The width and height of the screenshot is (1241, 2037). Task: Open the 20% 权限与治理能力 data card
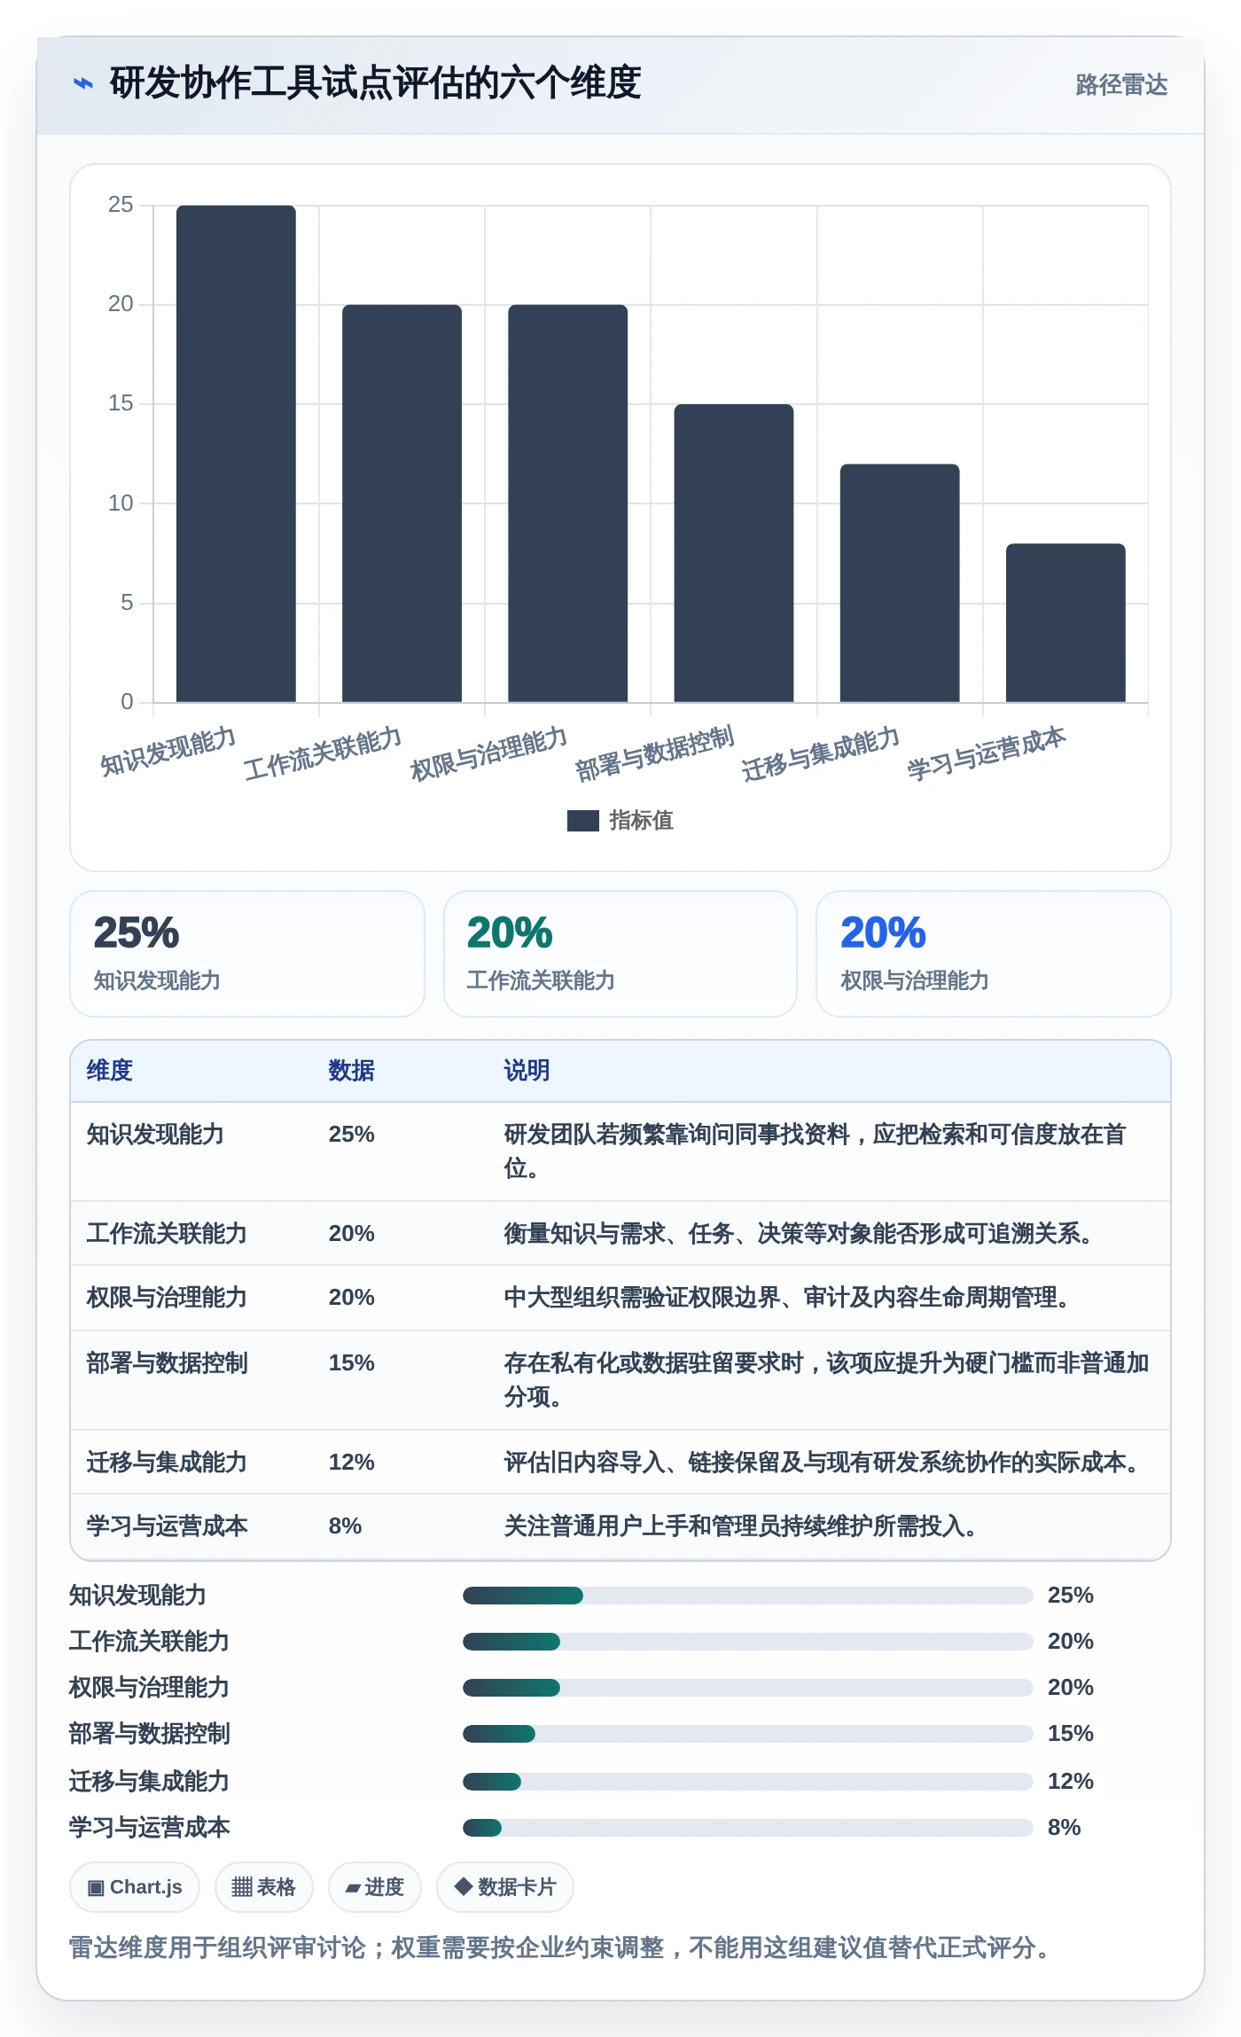pyautogui.click(x=994, y=954)
